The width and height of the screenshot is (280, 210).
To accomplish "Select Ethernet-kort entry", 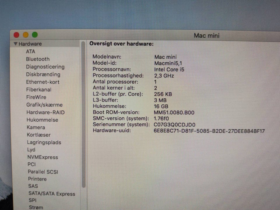I will pos(43,82).
